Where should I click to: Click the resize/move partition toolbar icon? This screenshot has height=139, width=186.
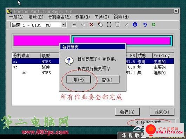coord(74,24)
